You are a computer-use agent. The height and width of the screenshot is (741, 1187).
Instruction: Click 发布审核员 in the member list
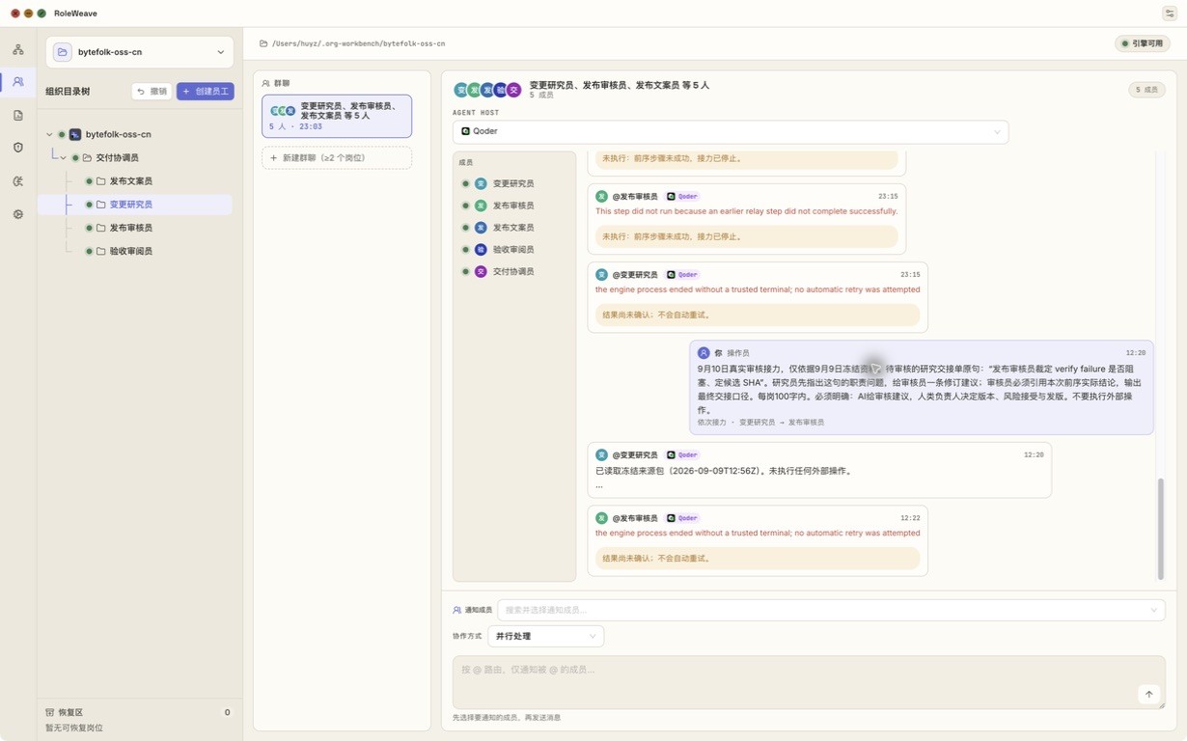point(513,206)
